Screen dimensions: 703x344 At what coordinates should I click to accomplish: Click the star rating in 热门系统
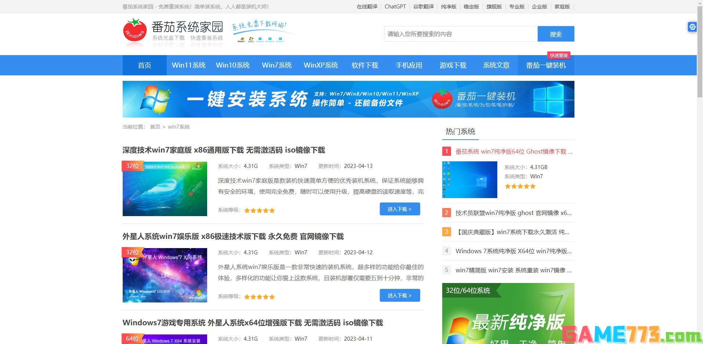point(520,186)
